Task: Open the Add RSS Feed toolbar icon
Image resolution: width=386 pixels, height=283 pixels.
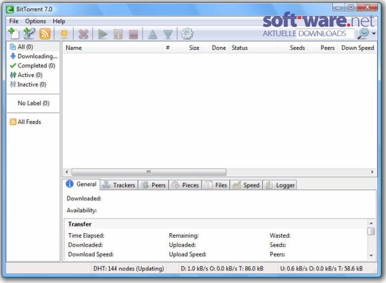Action: [45, 34]
